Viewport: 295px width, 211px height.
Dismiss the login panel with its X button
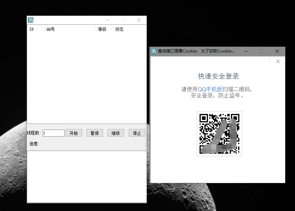278,61
